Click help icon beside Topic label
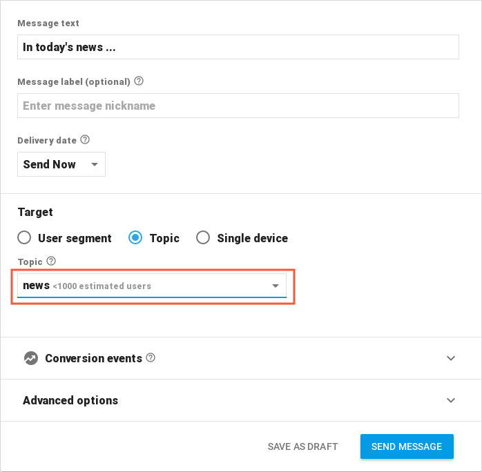 click(x=51, y=261)
